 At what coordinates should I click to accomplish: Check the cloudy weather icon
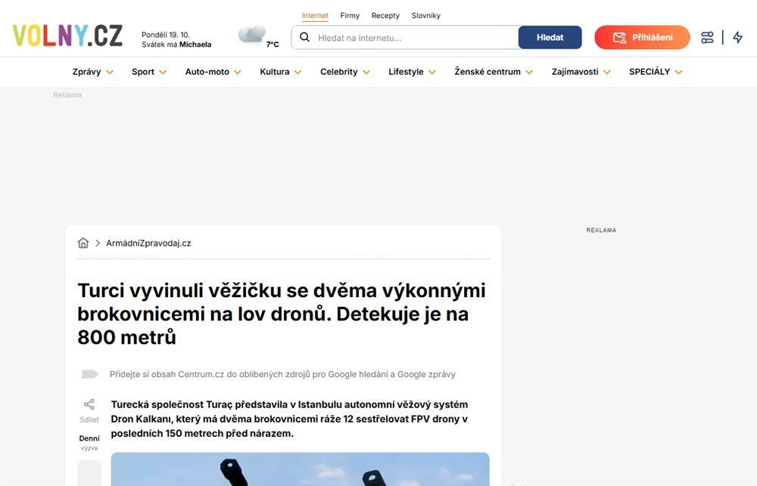pos(251,34)
